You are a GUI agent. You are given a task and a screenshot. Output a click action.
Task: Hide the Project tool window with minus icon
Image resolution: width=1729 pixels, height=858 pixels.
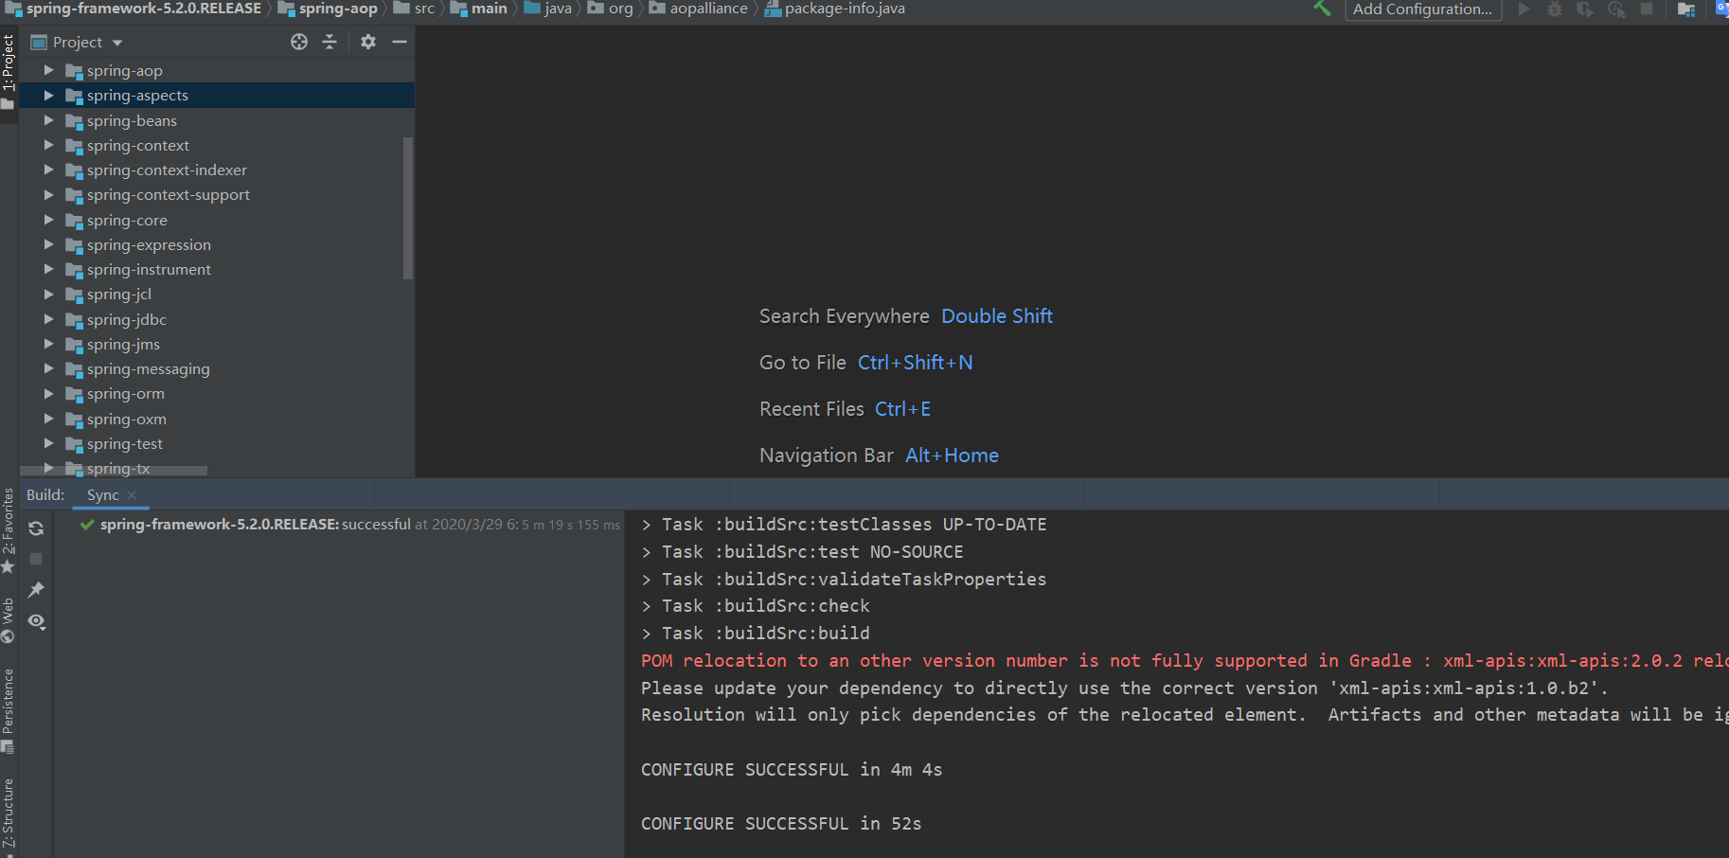point(400,42)
